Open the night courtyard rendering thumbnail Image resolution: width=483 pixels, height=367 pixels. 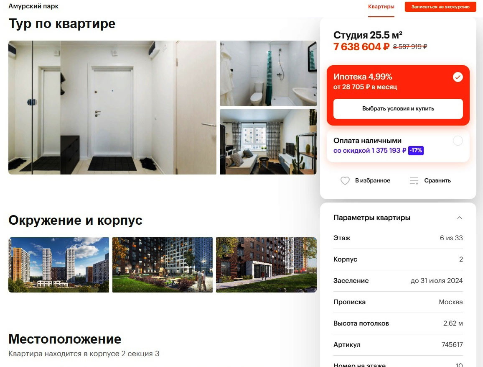(x=163, y=265)
